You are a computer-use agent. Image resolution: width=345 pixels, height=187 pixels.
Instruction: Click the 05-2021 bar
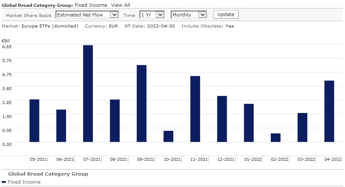[34, 121]
